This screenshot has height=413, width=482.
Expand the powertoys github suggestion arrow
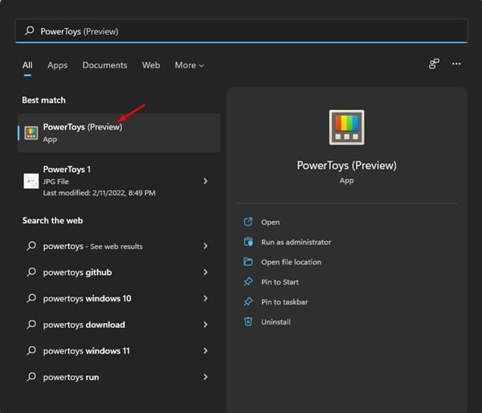coord(206,272)
